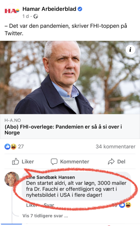Tap the globe public-visibility icon
The height and width of the screenshot is (226, 140).
[x=35, y=16]
